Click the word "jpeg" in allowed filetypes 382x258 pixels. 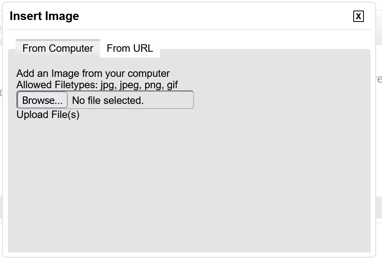pos(128,85)
